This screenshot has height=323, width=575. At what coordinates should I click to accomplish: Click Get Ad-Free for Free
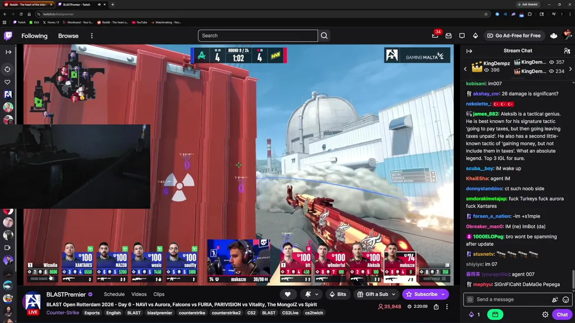pyautogui.click(x=513, y=35)
